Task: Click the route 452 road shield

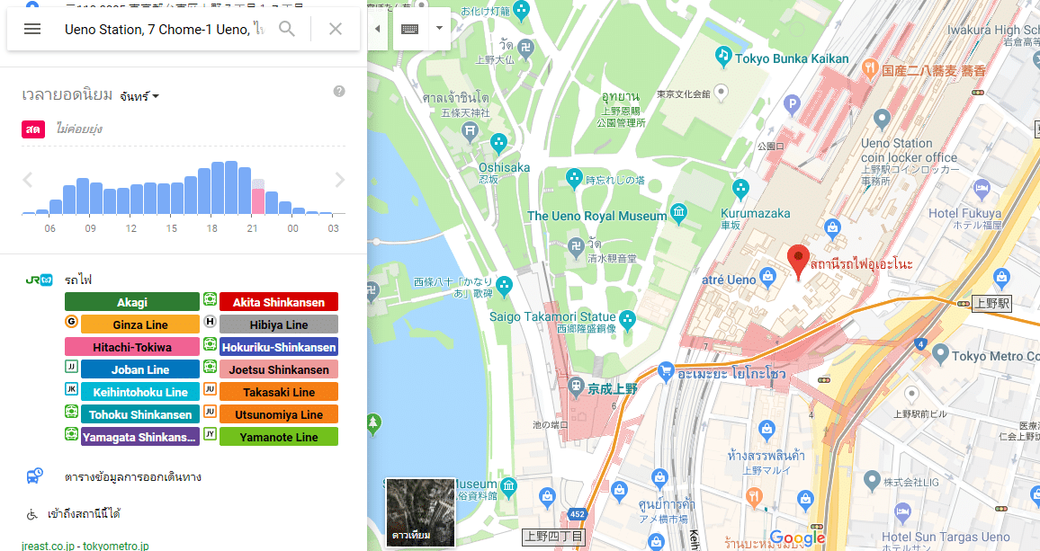Action: [x=577, y=514]
